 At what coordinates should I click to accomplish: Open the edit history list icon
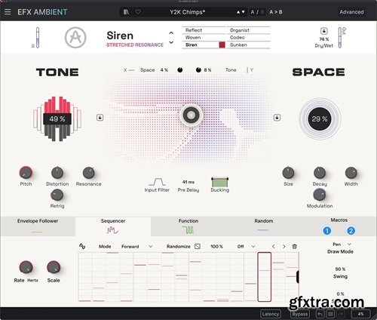(330, 314)
